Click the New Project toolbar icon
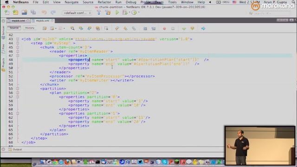The height and width of the screenshot is (167, 297). click(15, 13)
